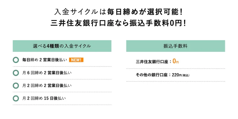Click the bold 4種類 text in header
This screenshot has width=238, height=119.
tap(53, 46)
